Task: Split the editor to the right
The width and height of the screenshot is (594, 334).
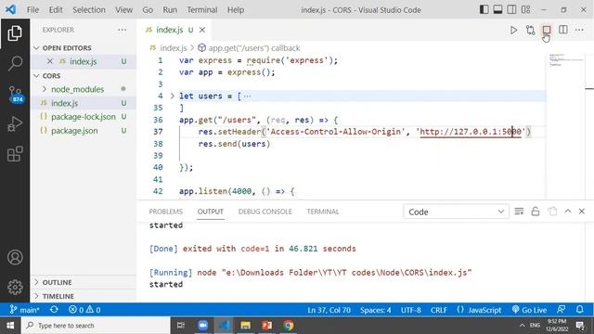Action: 563,30
